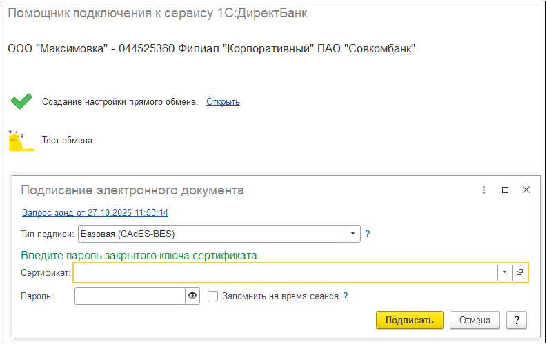Image resolution: width=547 pixels, height=344 pixels.
Task: Open the selected certificate in new window
Action: 520,272
